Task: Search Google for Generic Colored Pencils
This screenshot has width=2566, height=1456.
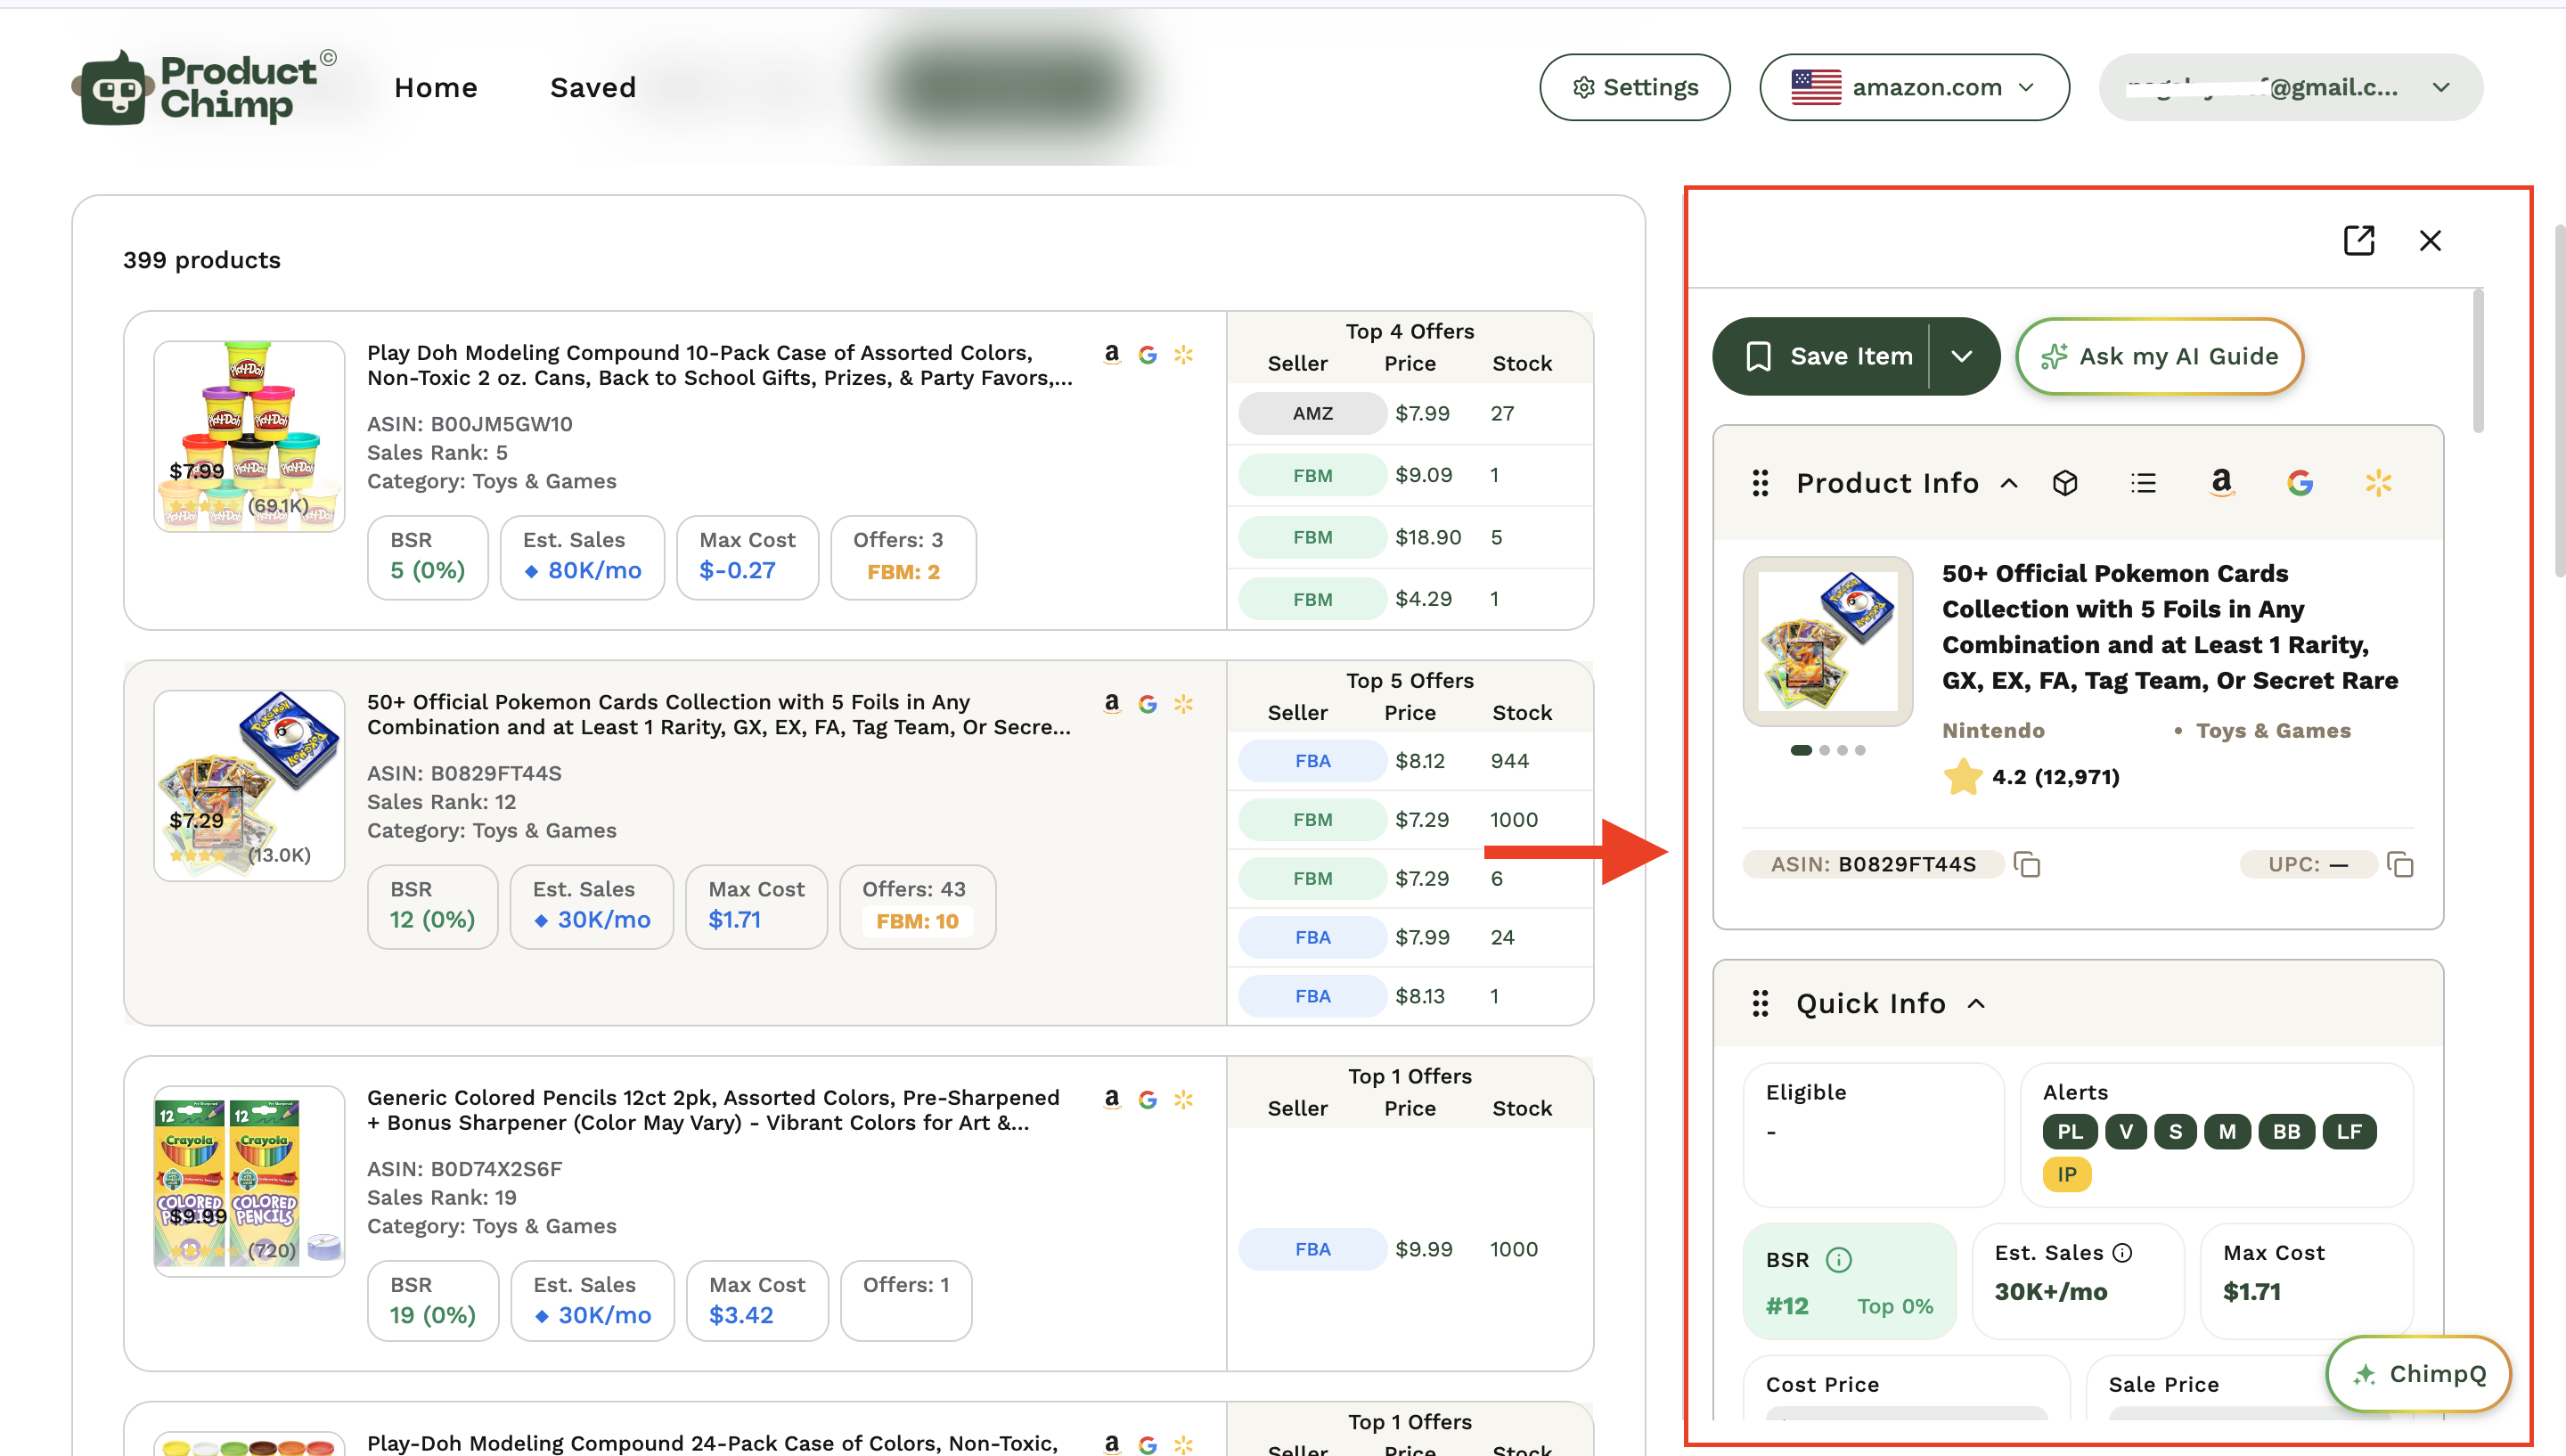Action: pyautogui.click(x=1148, y=1100)
